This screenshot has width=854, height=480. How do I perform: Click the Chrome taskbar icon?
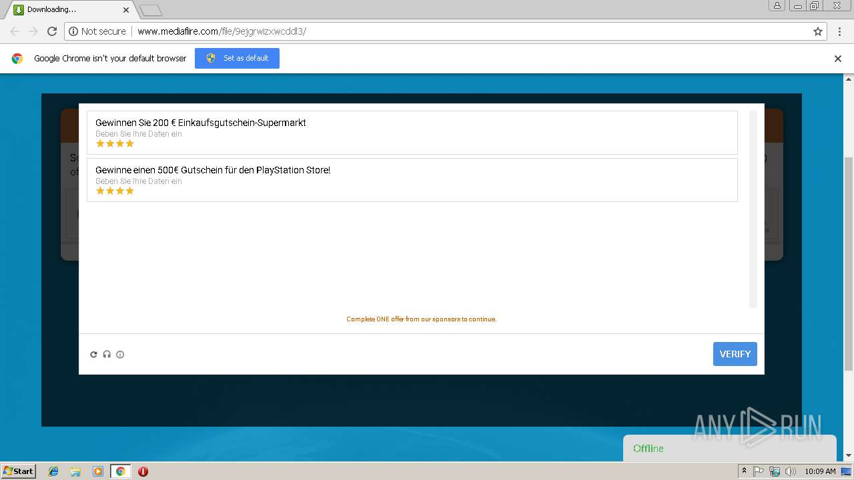(121, 471)
